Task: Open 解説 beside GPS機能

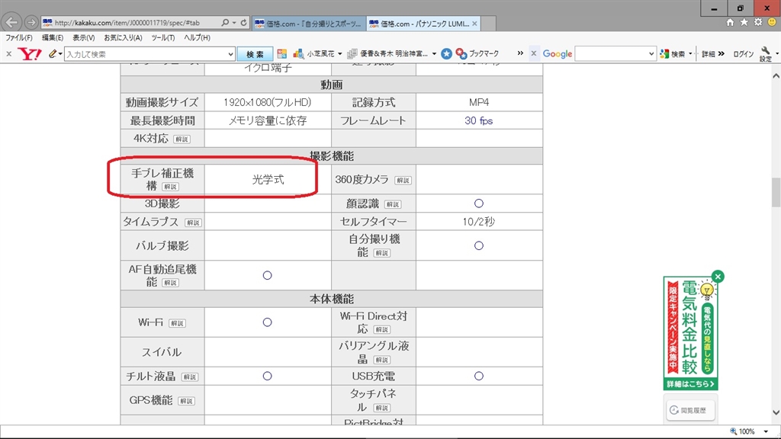Action: click(186, 401)
